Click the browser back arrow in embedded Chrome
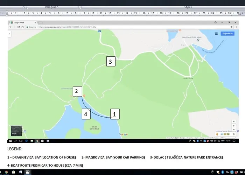Viewport: 245px width, 175px height. pos(11,27)
